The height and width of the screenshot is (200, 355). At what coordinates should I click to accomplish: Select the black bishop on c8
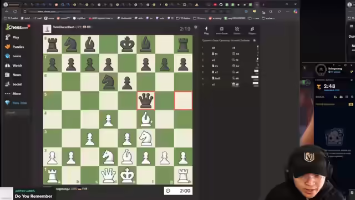point(90,44)
